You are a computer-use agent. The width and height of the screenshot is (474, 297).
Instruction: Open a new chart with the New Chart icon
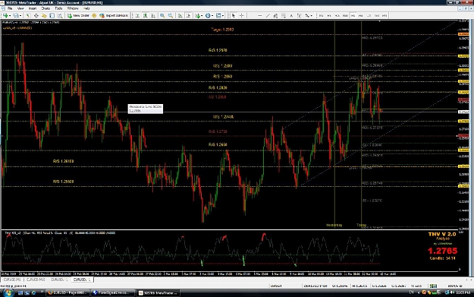5,15
